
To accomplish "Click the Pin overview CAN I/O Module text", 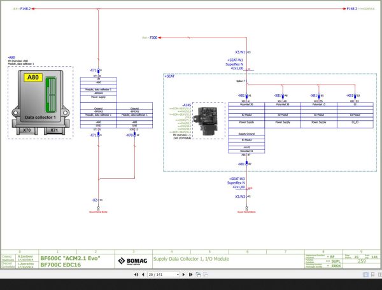I will 182,137.
